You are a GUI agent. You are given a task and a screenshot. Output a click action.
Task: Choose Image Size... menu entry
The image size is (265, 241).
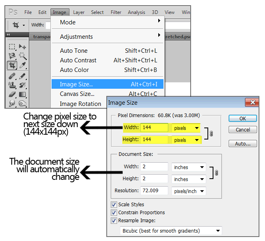pos(108,84)
